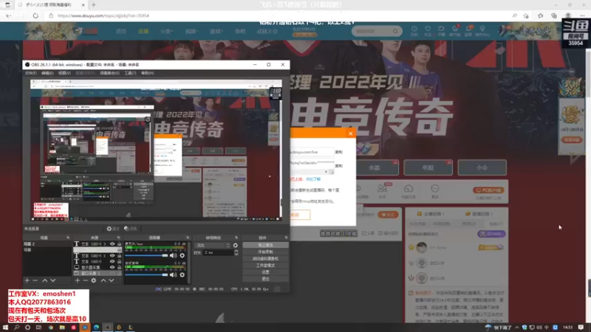Add a new source with plus icon
Image resolution: width=591 pixels, height=332 pixels.
point(78,280)
